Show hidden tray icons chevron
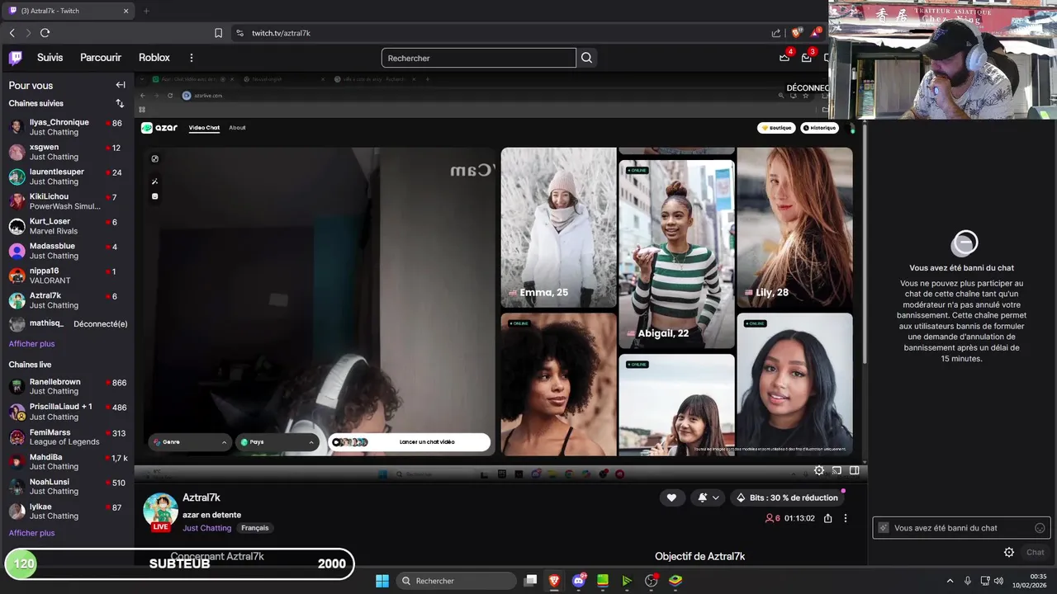 tap(950, 581)
